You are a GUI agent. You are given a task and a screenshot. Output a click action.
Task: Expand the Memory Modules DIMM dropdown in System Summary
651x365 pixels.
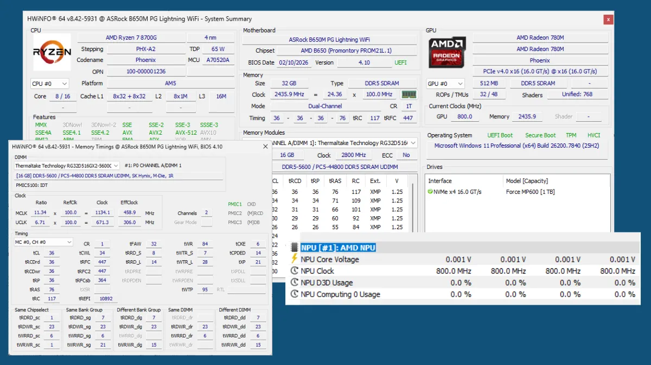(x=412, y=143)
